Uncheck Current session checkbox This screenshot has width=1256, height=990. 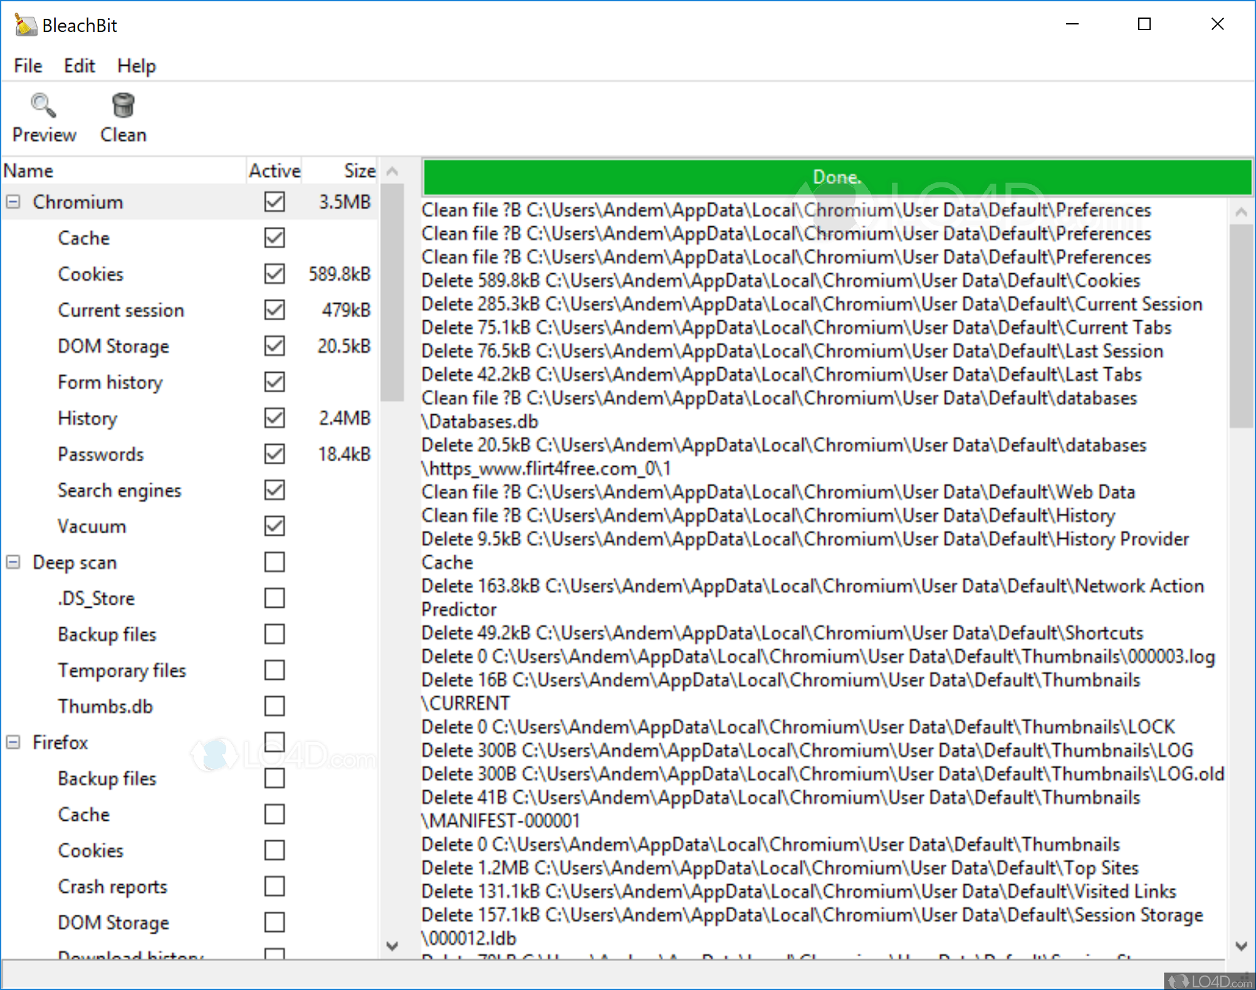[275, 310]
